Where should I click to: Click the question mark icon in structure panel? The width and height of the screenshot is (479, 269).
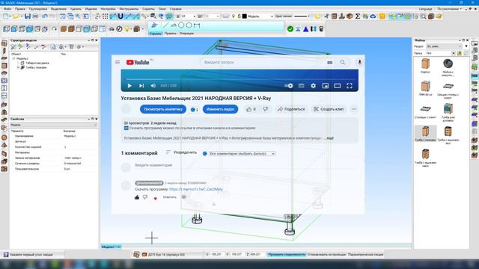click(x=28, y=46)
